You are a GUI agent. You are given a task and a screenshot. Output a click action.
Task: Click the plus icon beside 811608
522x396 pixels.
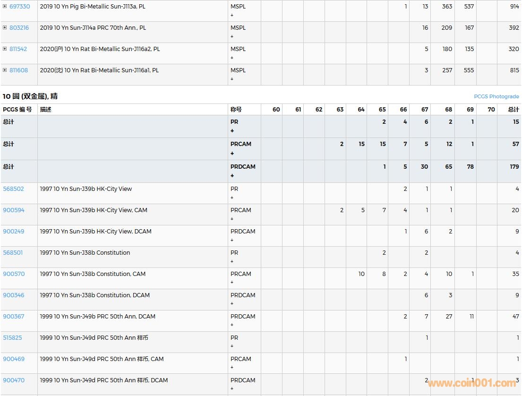tap(5, 70)
